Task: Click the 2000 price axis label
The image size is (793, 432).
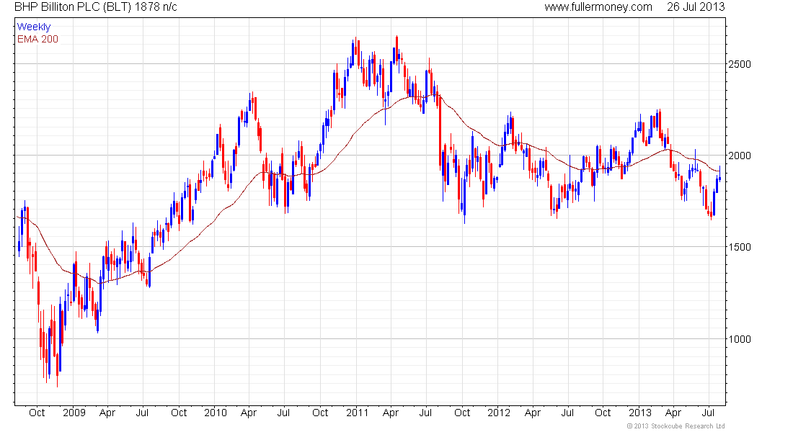Action: [x=740, y=156]
